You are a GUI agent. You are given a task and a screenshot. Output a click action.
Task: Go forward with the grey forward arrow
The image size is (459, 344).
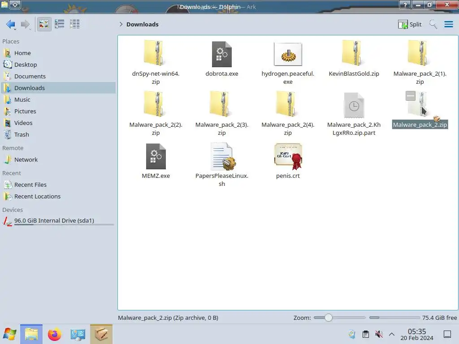click(x=26, y=24)
